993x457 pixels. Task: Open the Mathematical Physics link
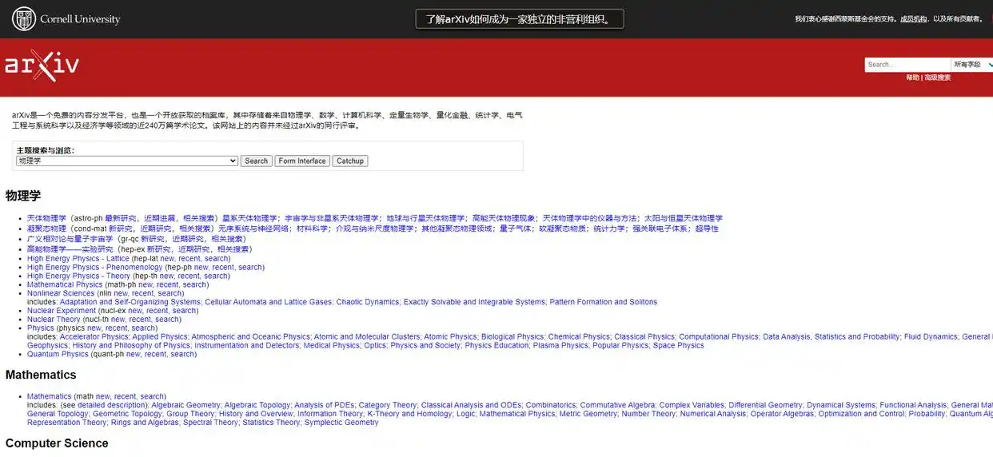(65, 284)
